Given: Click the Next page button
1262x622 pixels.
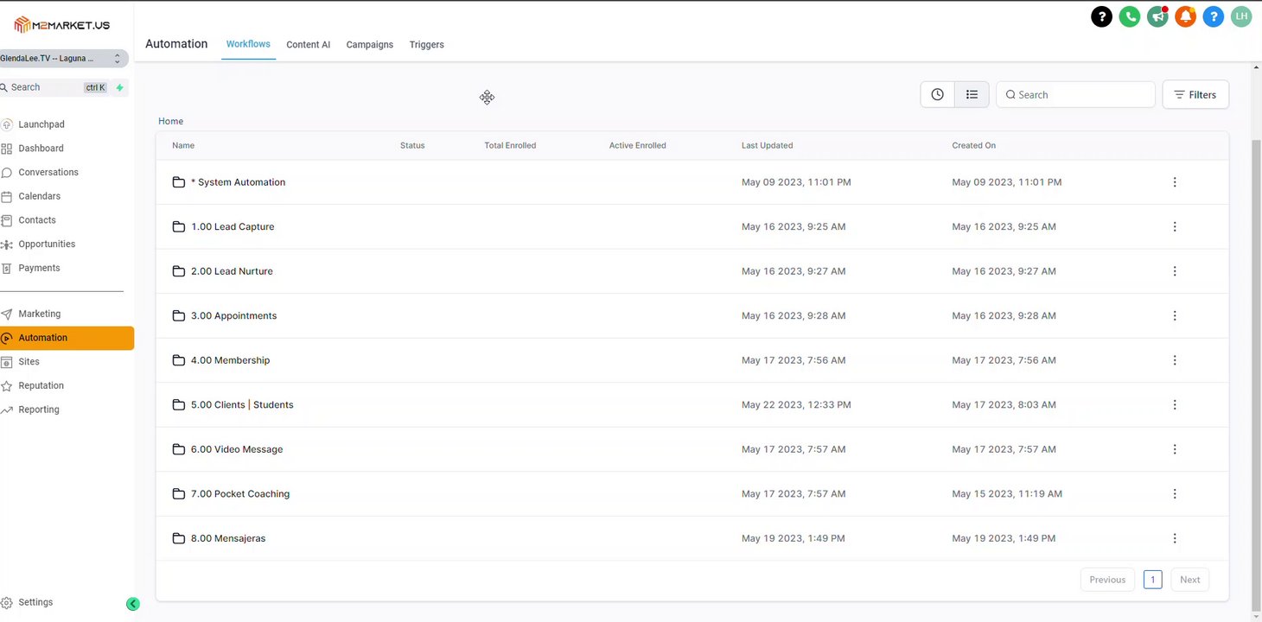Looking at the screenshot, I should coord(1189,580).
